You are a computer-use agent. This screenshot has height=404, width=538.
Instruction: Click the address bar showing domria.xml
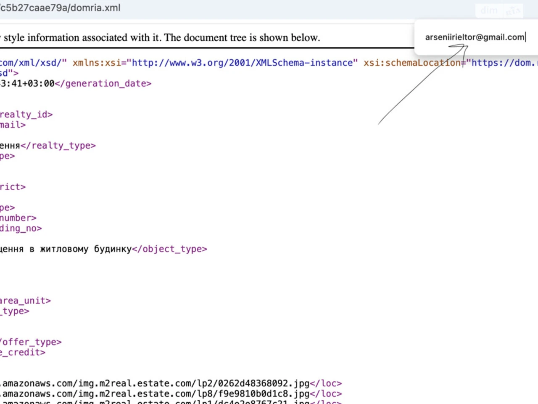point(60,8)
